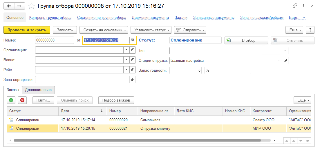Expand the Рейс dropdown list
320x150 pixels.
(126, 70)
